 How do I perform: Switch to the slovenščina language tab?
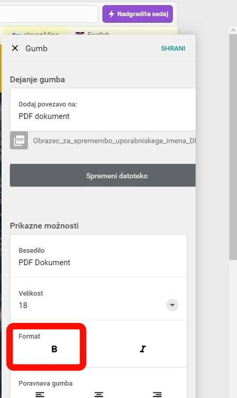pos(35,33)
